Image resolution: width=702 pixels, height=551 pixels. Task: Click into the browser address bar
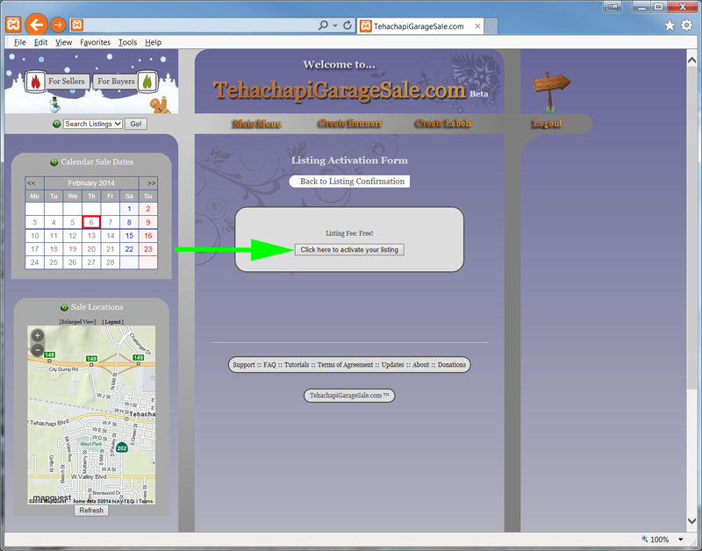click(x=199, y=25)
